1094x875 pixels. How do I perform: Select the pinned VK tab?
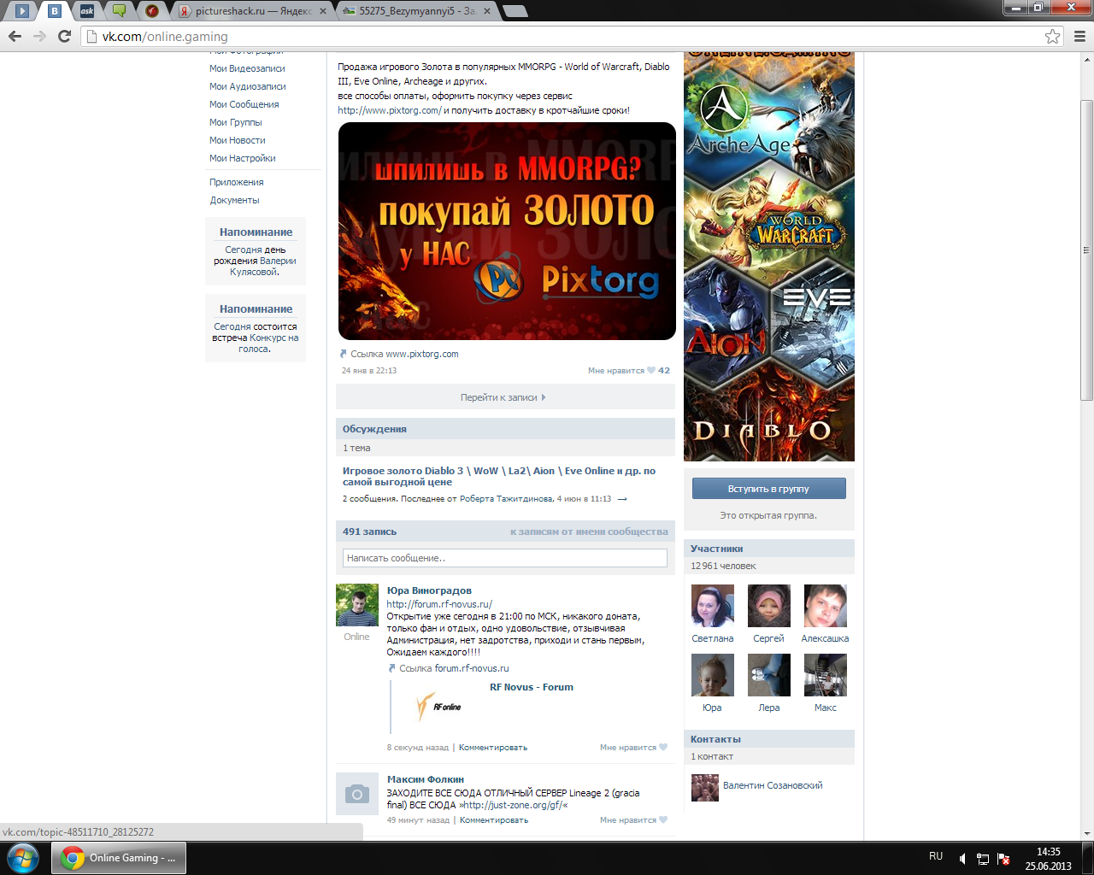click(55, 11)
